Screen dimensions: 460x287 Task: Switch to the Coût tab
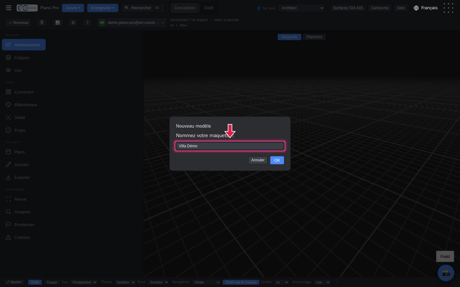[x=209, y=8]
